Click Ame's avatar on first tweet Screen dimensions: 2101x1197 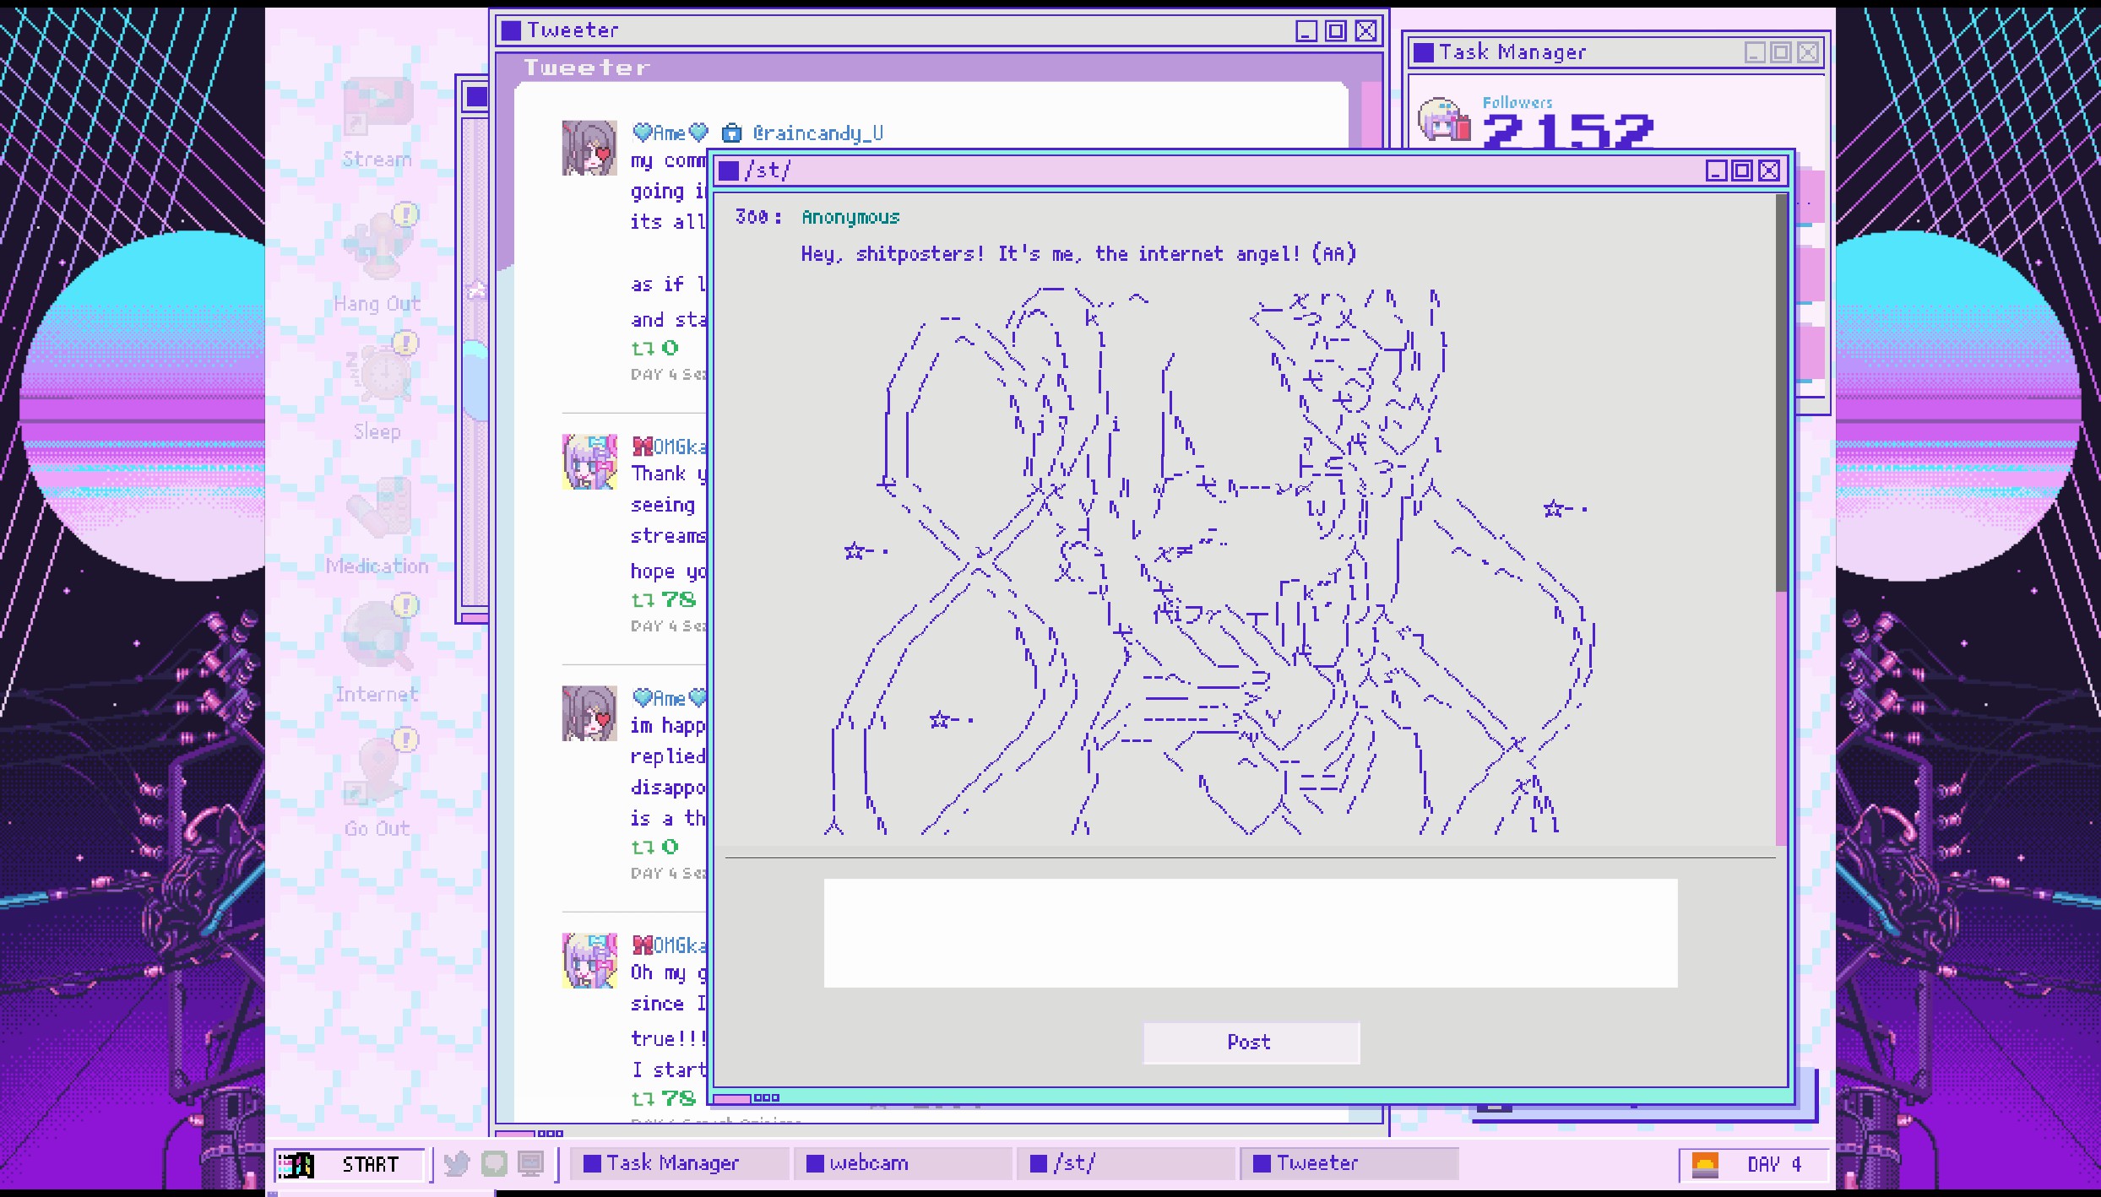click(589, 148)
